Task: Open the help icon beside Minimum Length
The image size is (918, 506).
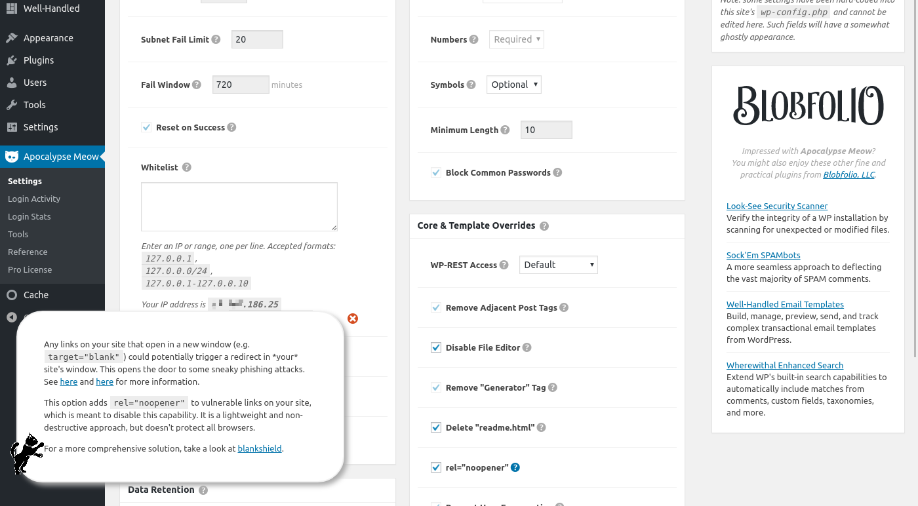Action: [x=505, y=130]
